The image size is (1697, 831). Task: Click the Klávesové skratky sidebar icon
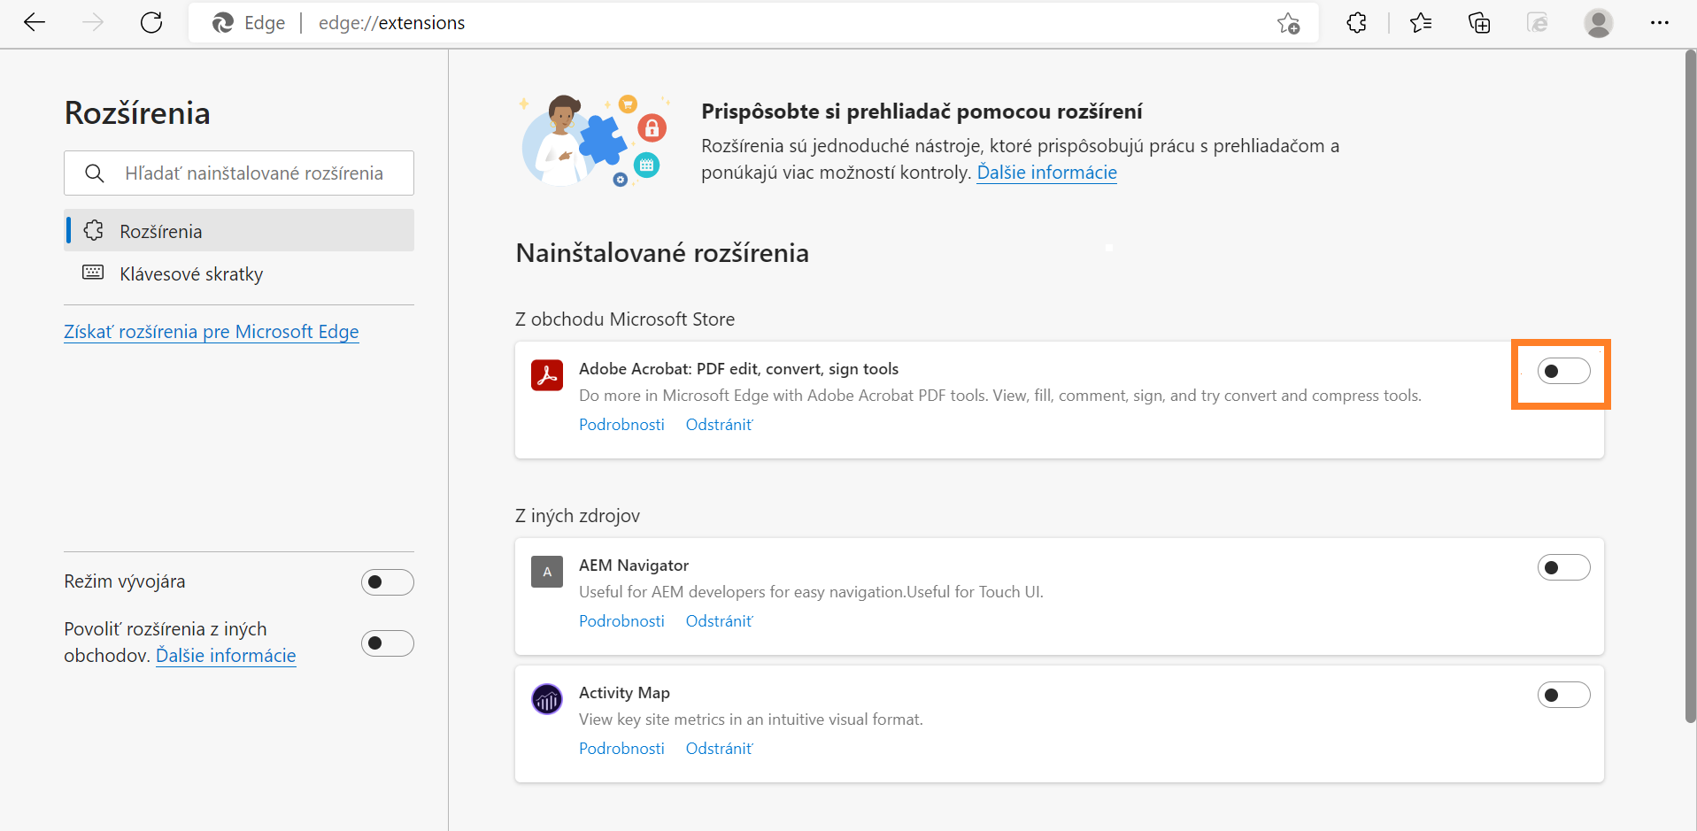[92, 273]
